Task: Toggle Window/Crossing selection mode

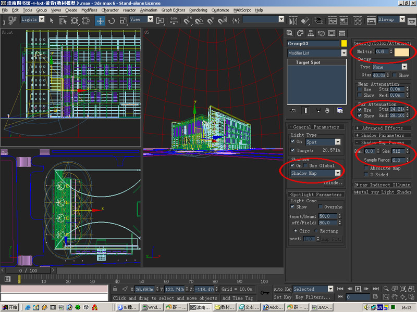Action: point(86,21)
